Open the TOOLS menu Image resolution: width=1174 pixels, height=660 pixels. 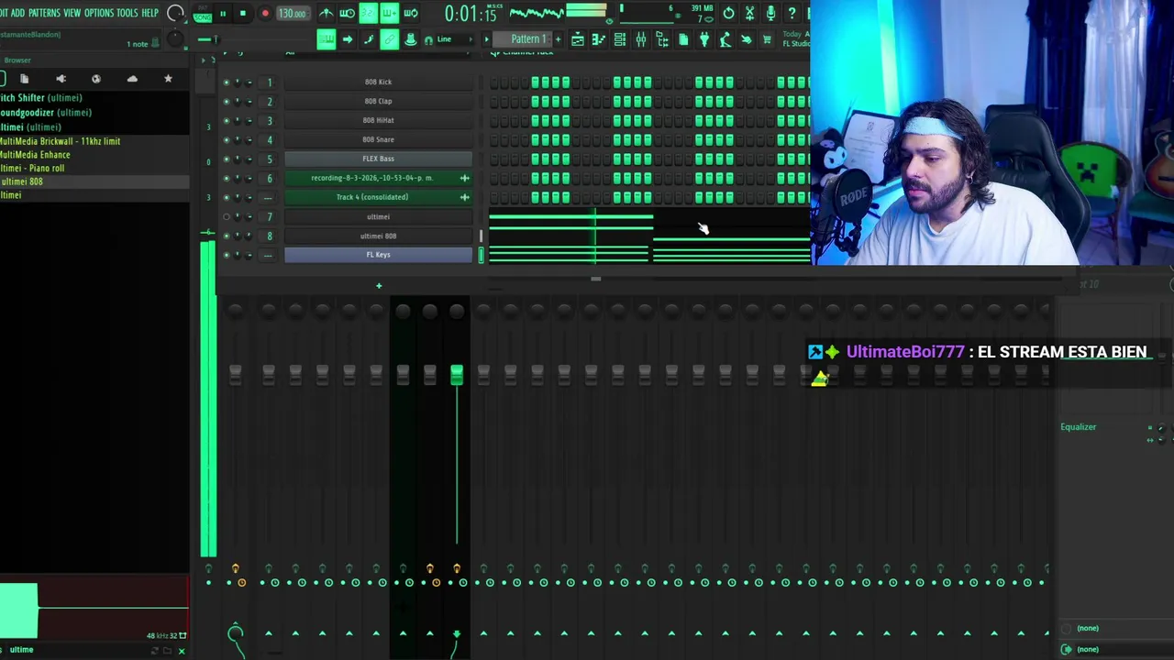pyautogui.click(x=127, y=13)
